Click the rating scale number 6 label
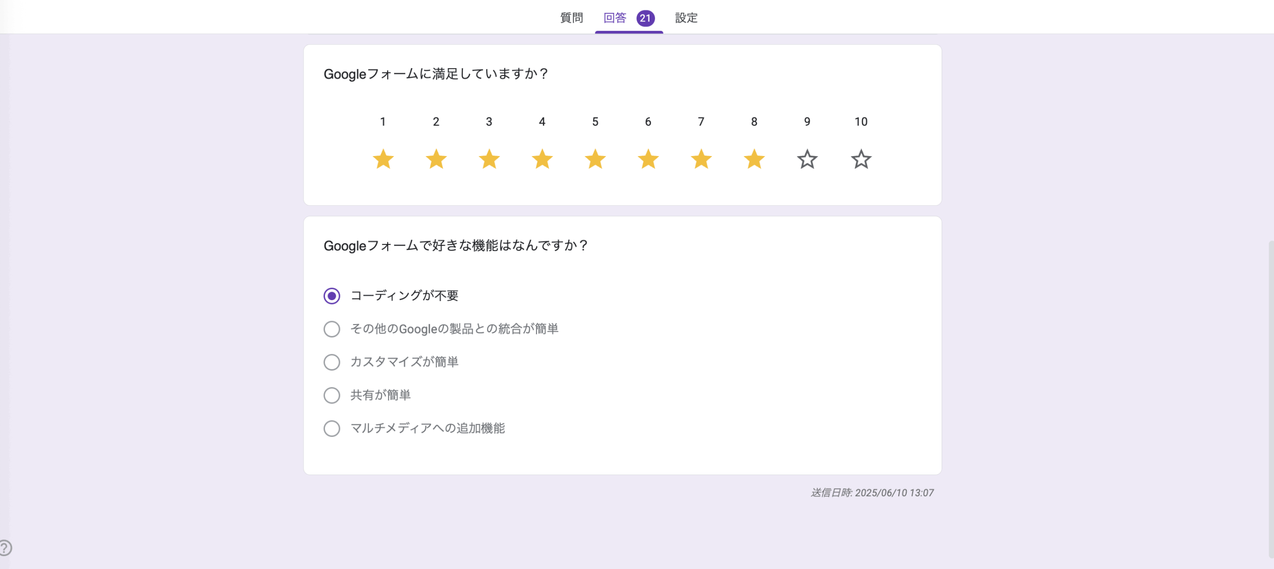Image resolution: width=1274 pixels, height=569 pixels. pos(648,122)
